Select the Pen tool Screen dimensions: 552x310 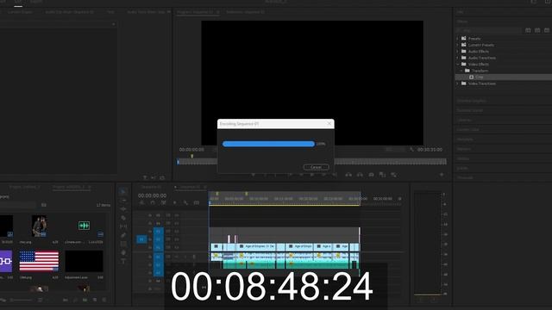123,235
